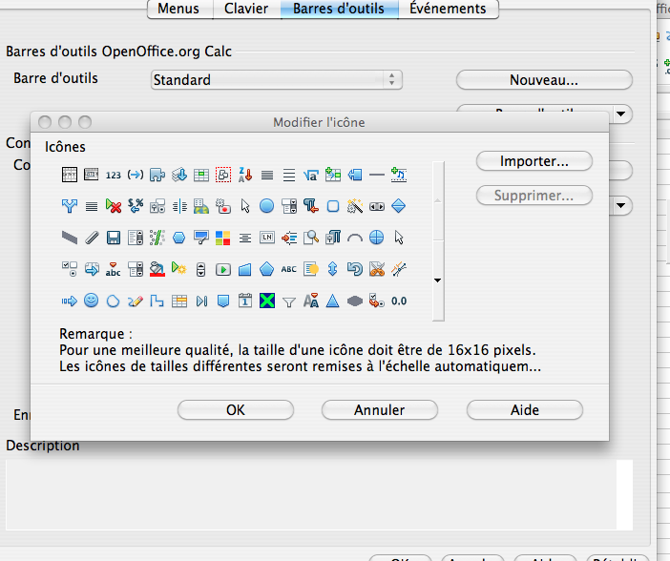The height and width of the screenshot is (561, 670).
Task: Select the paperclip attachment icon
Action: 92,238
